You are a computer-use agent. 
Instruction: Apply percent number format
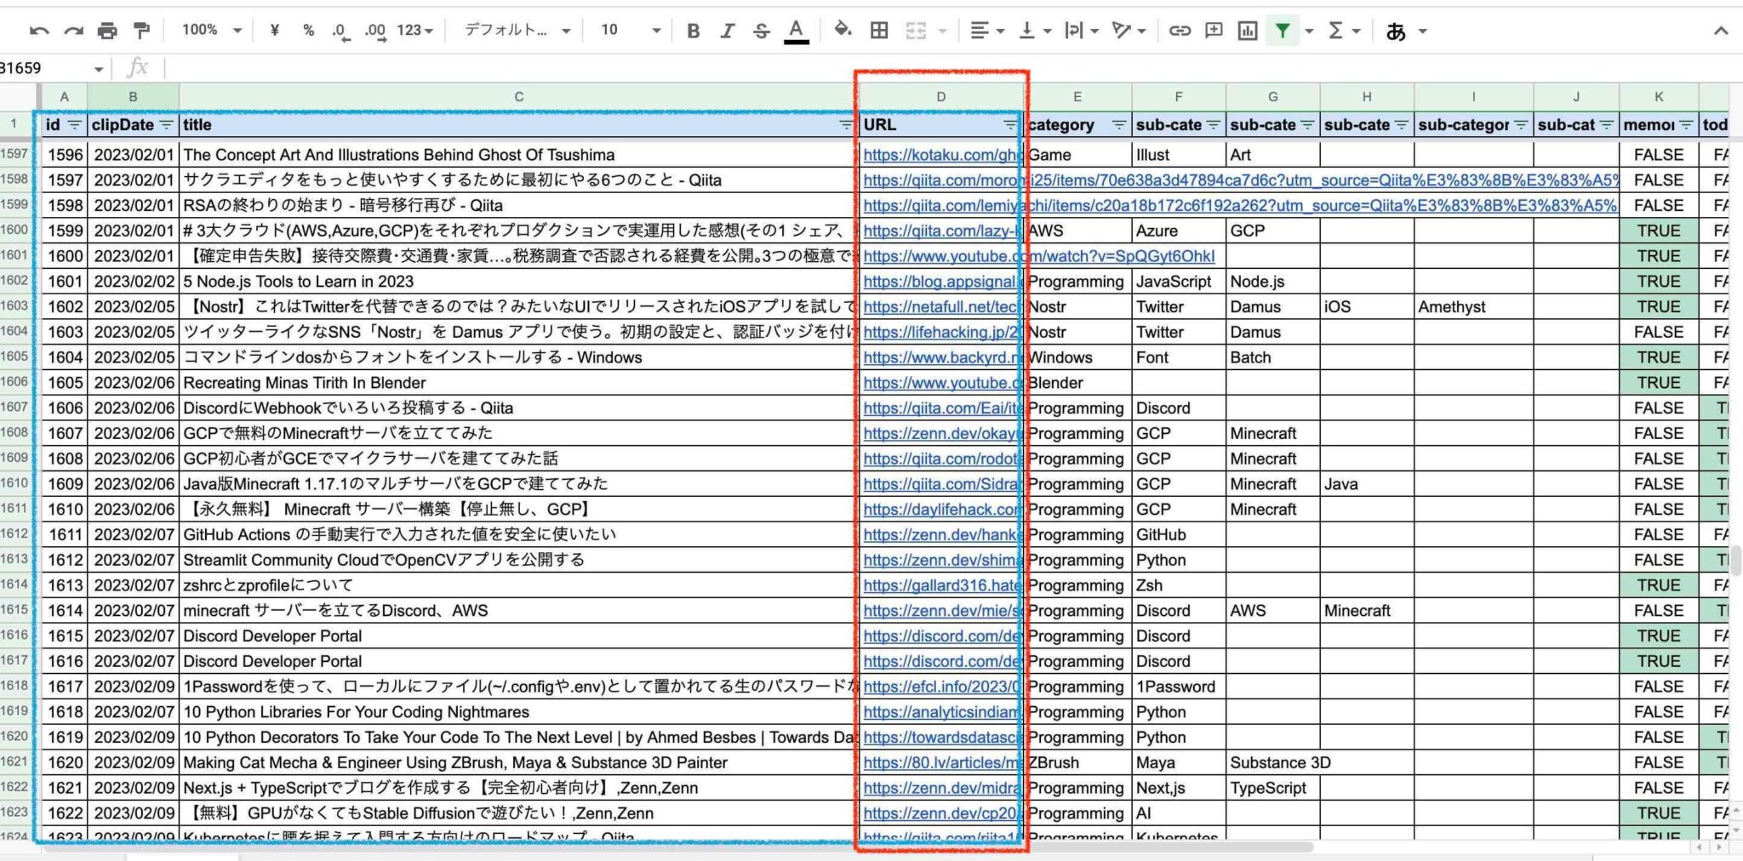point(306,30)
